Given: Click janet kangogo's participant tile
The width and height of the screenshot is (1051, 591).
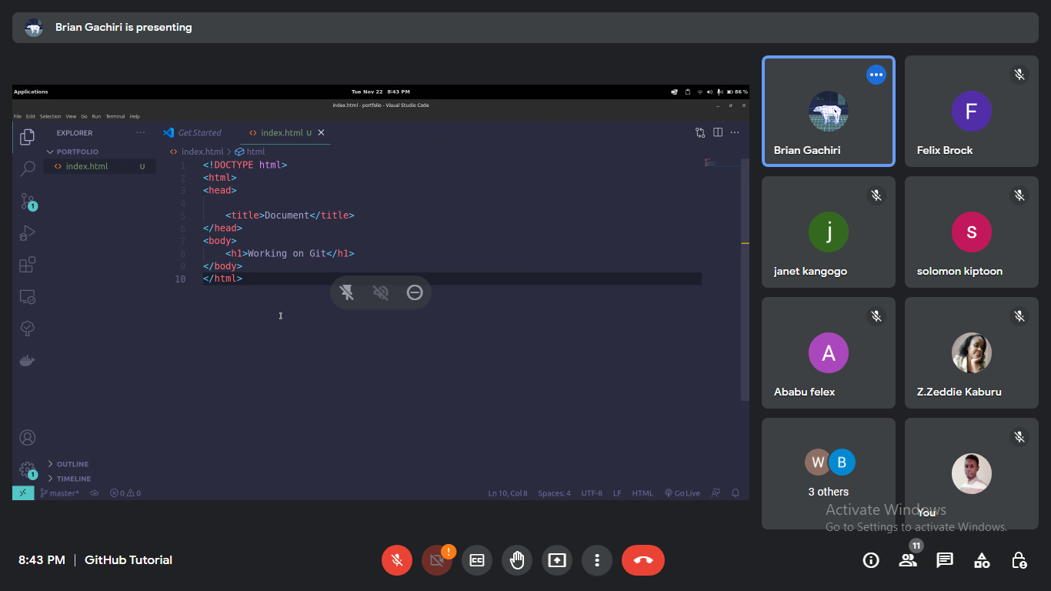Looking at the screenshot, I should (x=829, y=232).
